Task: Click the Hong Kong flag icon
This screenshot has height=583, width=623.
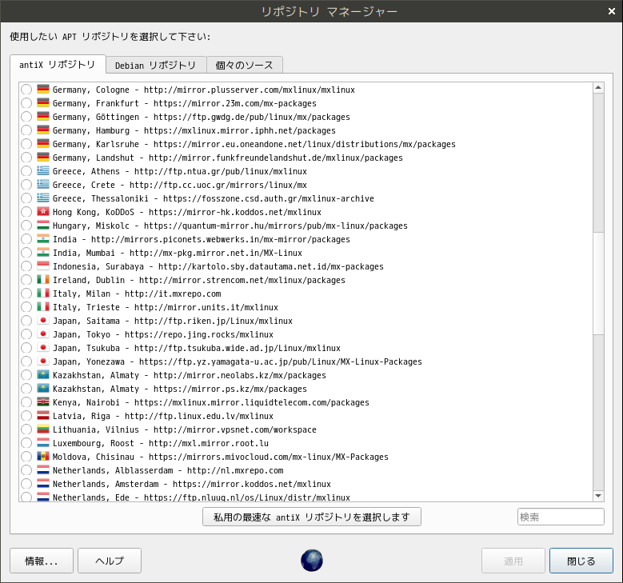Action: pyautogui.click(x=43, y=211)
